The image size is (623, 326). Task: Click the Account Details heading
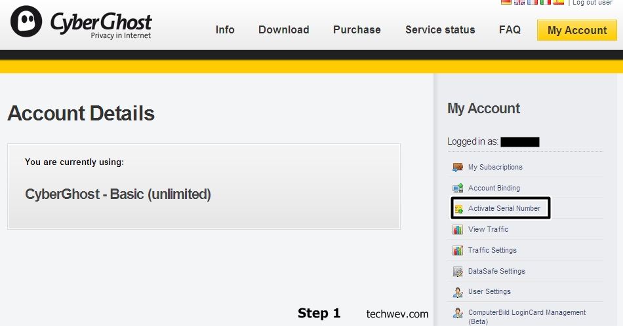[x=81, y=113]
